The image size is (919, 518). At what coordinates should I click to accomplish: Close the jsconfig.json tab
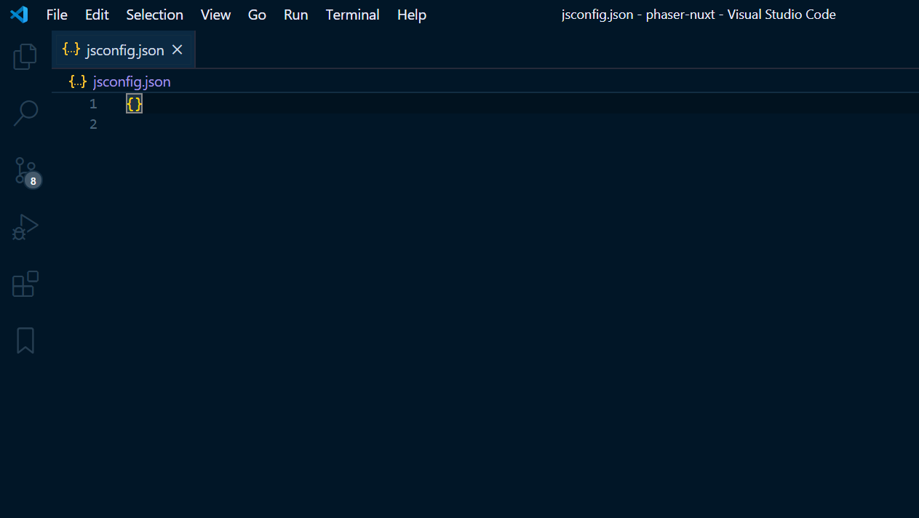click(177, 50)
